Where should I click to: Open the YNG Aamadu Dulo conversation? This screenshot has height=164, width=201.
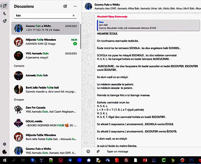click(45, 55)
